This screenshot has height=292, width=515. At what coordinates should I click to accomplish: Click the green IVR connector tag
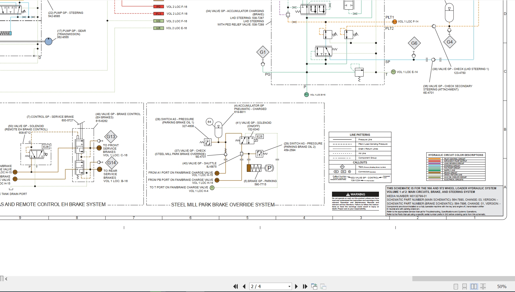click(158, 28)
